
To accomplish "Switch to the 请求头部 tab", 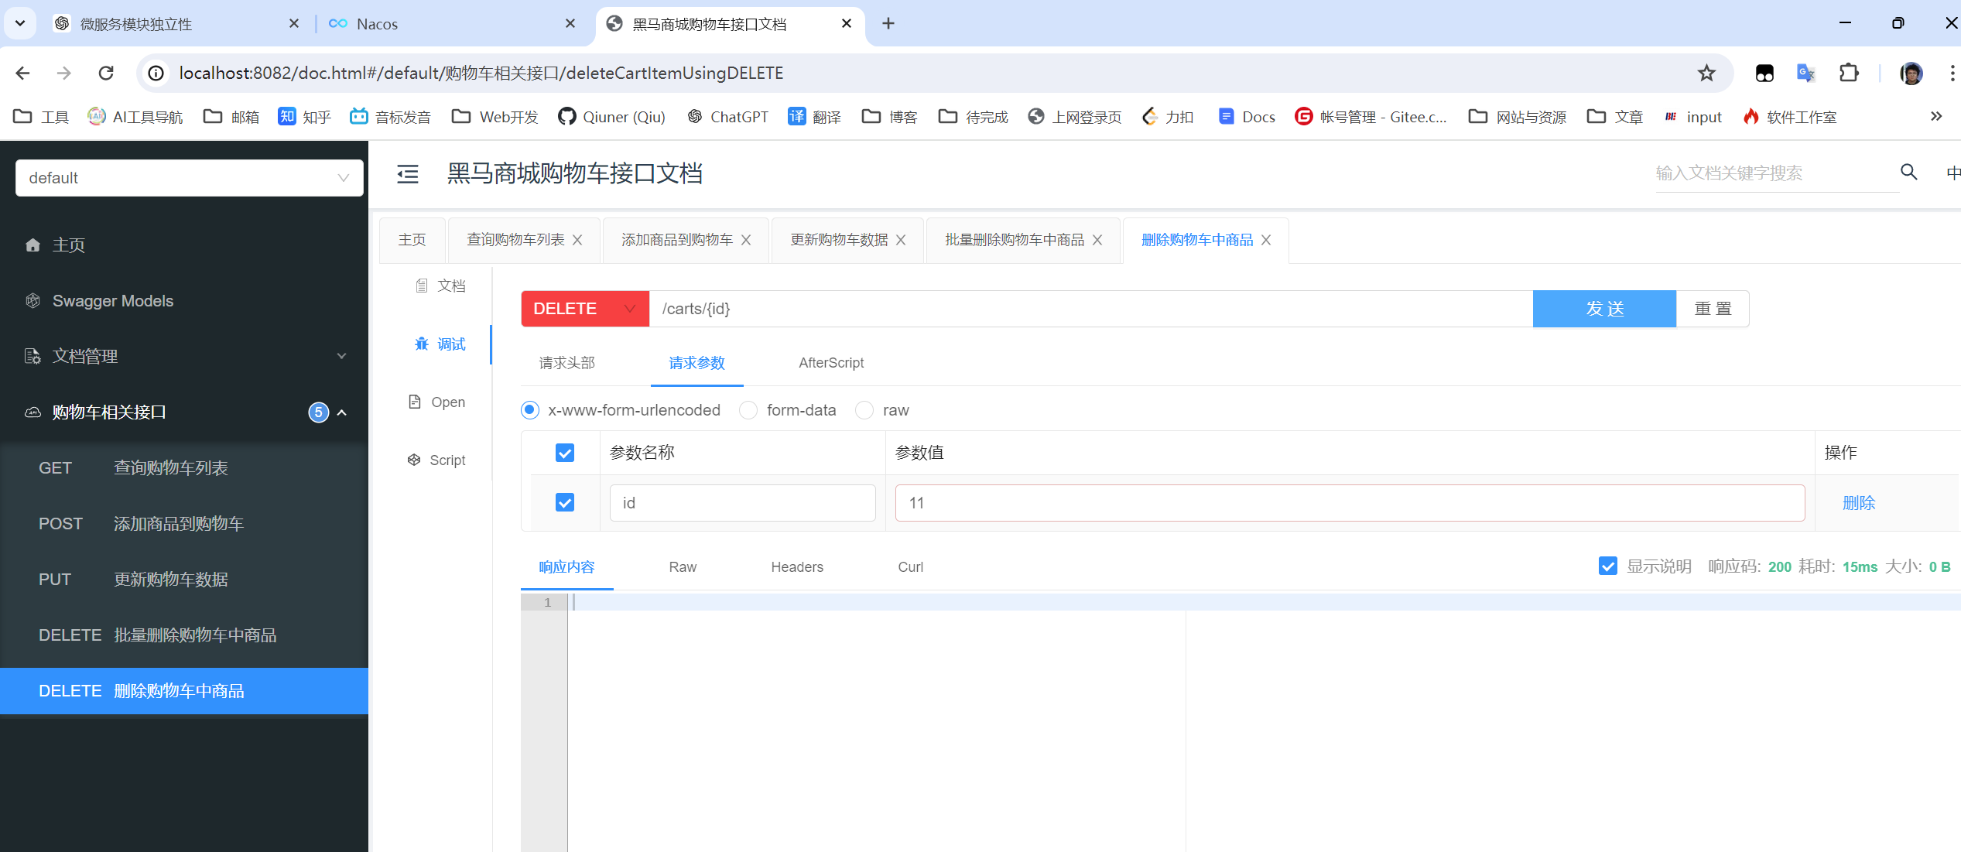I will click(x=566, y=363).
